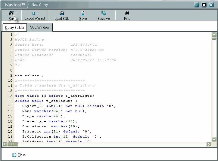Switch to the Query Builder tab
The height and width of the screenshot is (161, 218).
[x=14, y=27]
